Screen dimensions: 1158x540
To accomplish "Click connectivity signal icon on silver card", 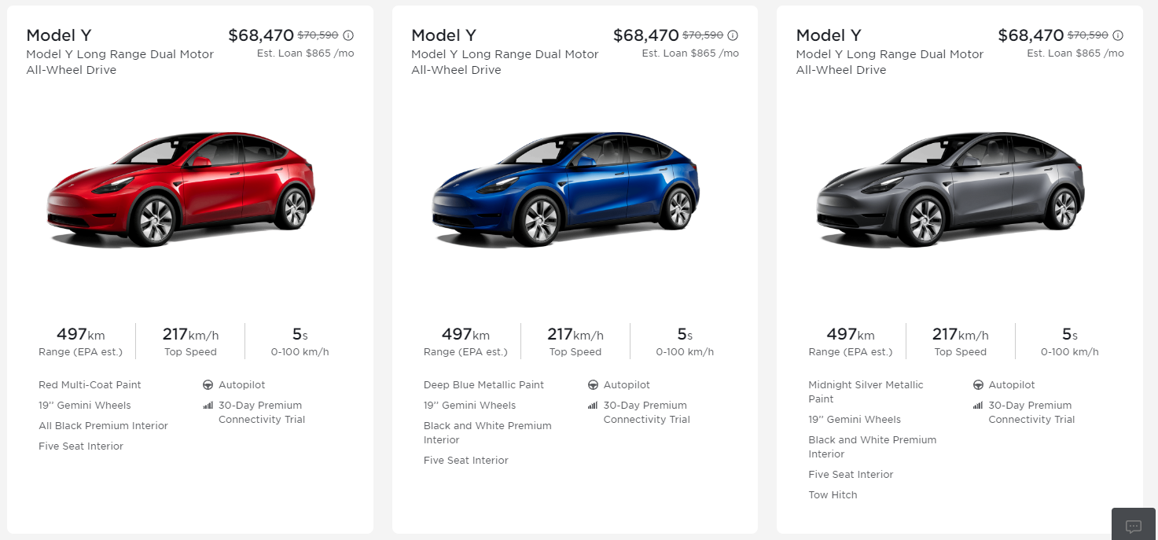I will (978, 406).
